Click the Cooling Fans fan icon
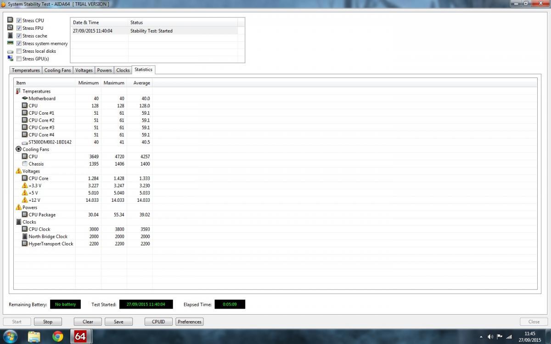Screen dimensions: 551x344 [18, 149]
